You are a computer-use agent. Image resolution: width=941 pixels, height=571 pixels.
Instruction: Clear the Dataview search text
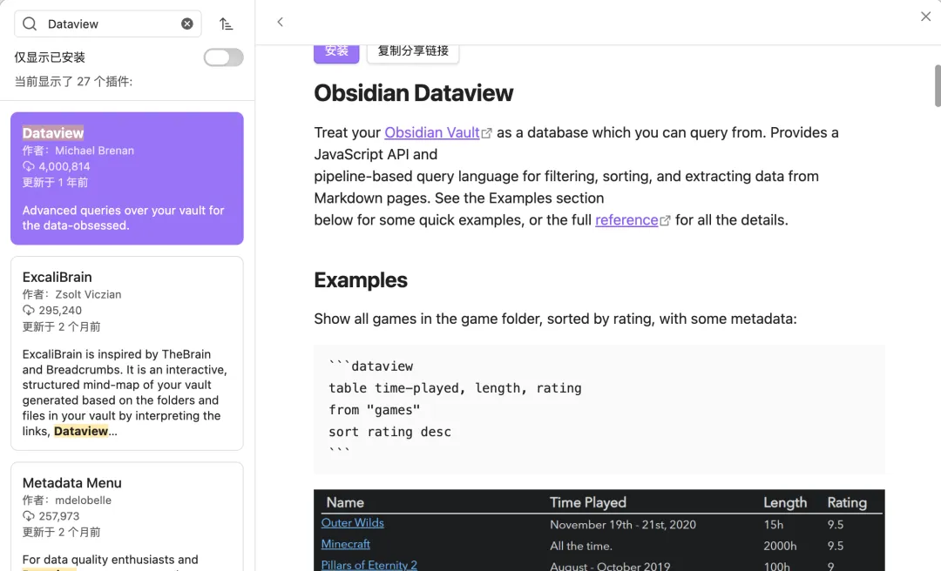187,24
